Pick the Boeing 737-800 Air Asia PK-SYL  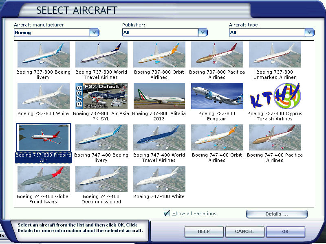coord(101,96)
